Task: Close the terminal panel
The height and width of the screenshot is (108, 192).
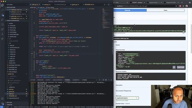Action: (x=111, y=80)
